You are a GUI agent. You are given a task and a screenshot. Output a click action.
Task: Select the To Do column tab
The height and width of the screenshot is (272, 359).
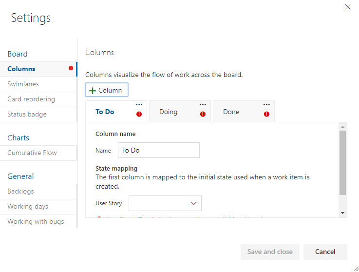[116, 111]
